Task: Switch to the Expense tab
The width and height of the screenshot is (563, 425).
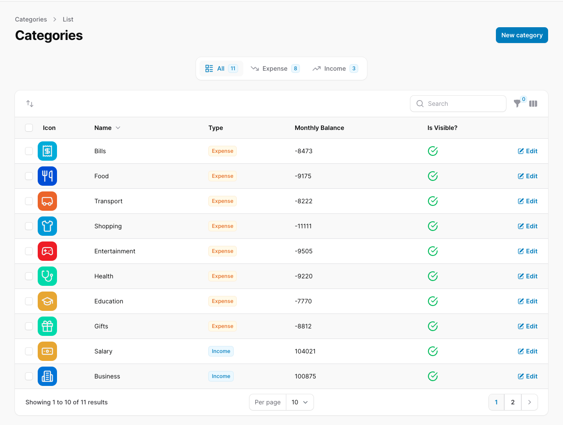Action: coord(275,68)
